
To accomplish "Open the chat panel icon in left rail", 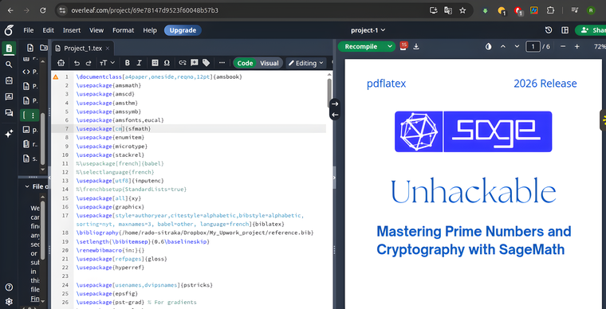I will pyautogui.click(x=9, y=112).
